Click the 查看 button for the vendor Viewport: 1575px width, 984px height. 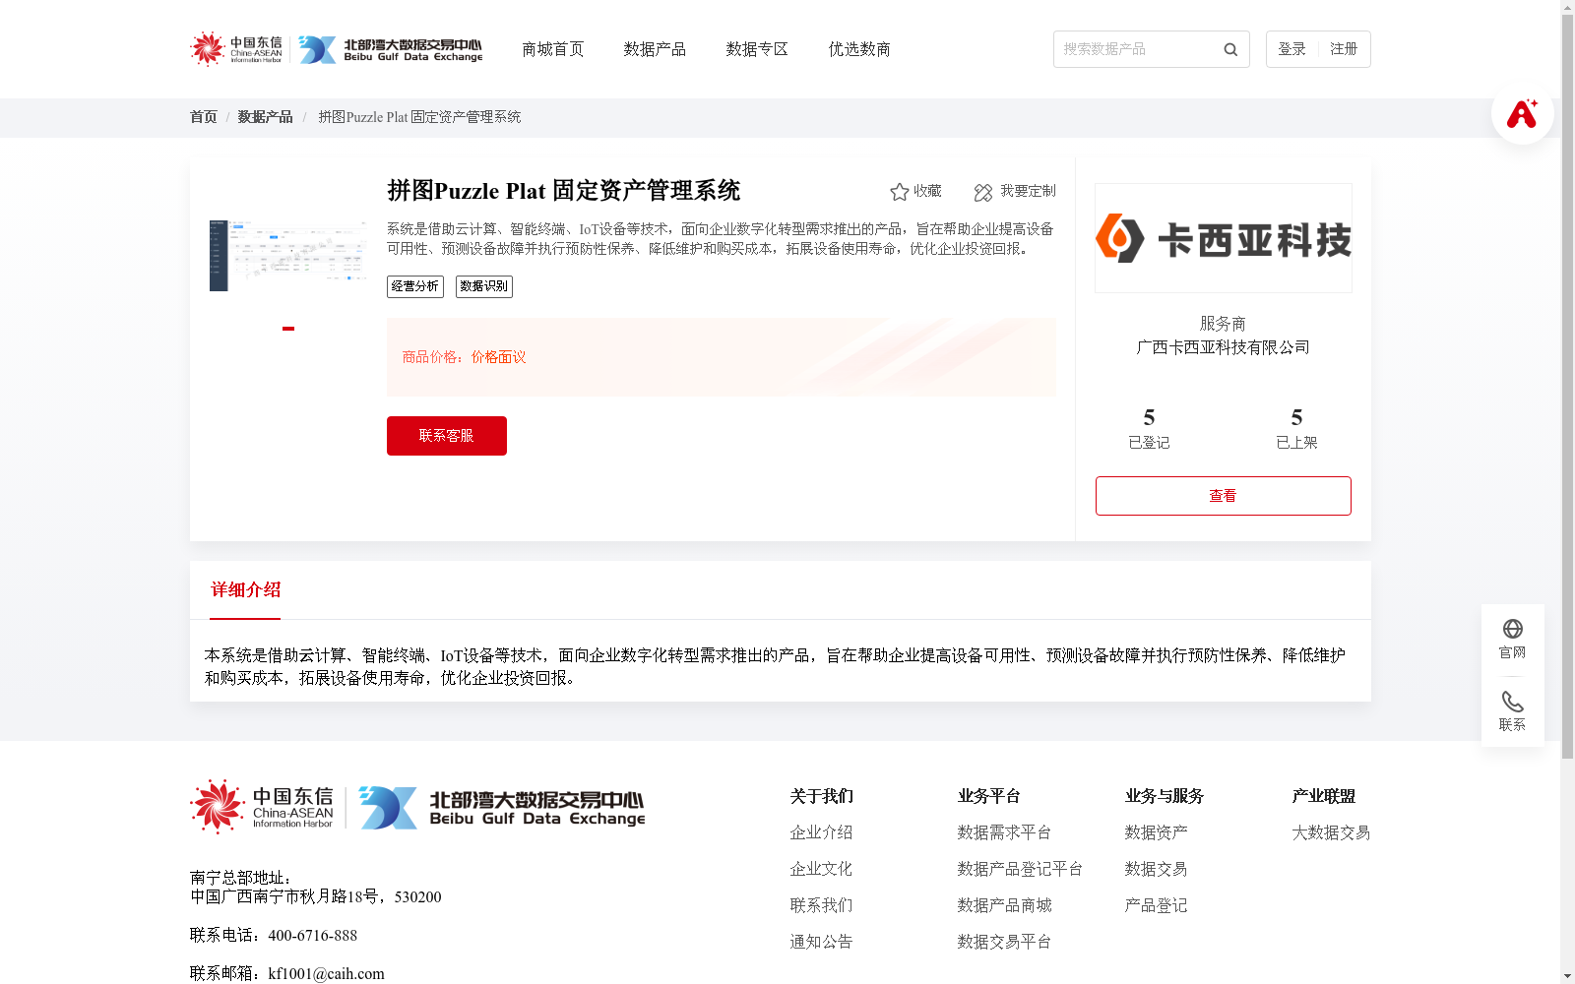click(1224, 496)
